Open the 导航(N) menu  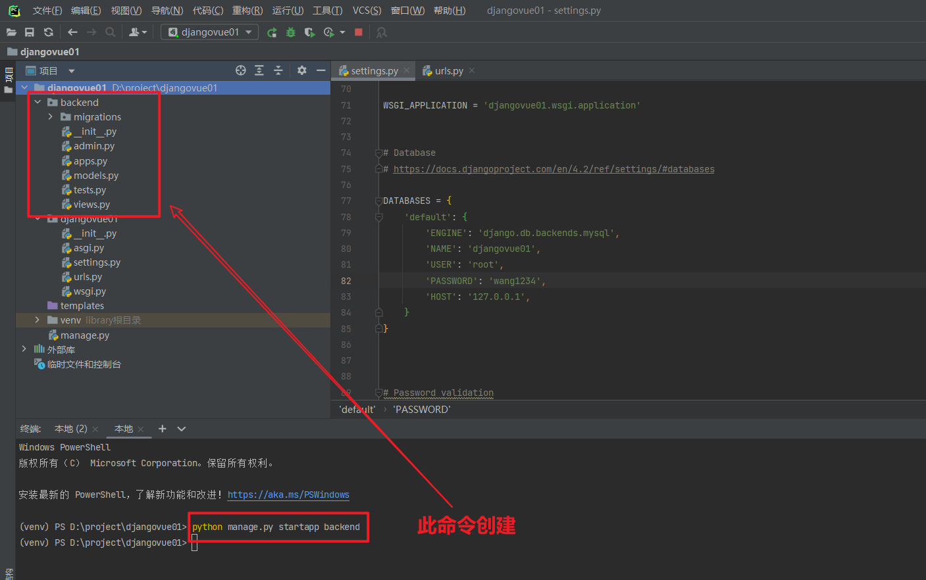point(167,11)
